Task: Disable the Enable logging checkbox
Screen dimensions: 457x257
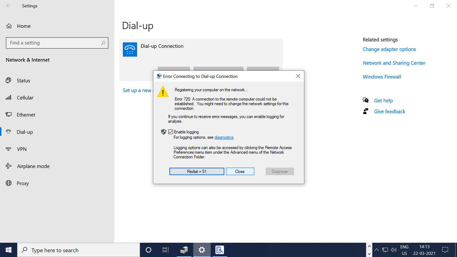Action: pyautogui.click(x=171, y=131)
